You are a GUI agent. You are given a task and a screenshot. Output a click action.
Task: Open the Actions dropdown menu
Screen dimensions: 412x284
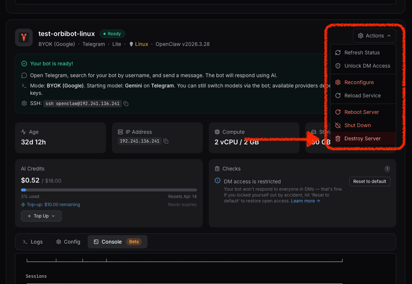(x=374, y=36)
